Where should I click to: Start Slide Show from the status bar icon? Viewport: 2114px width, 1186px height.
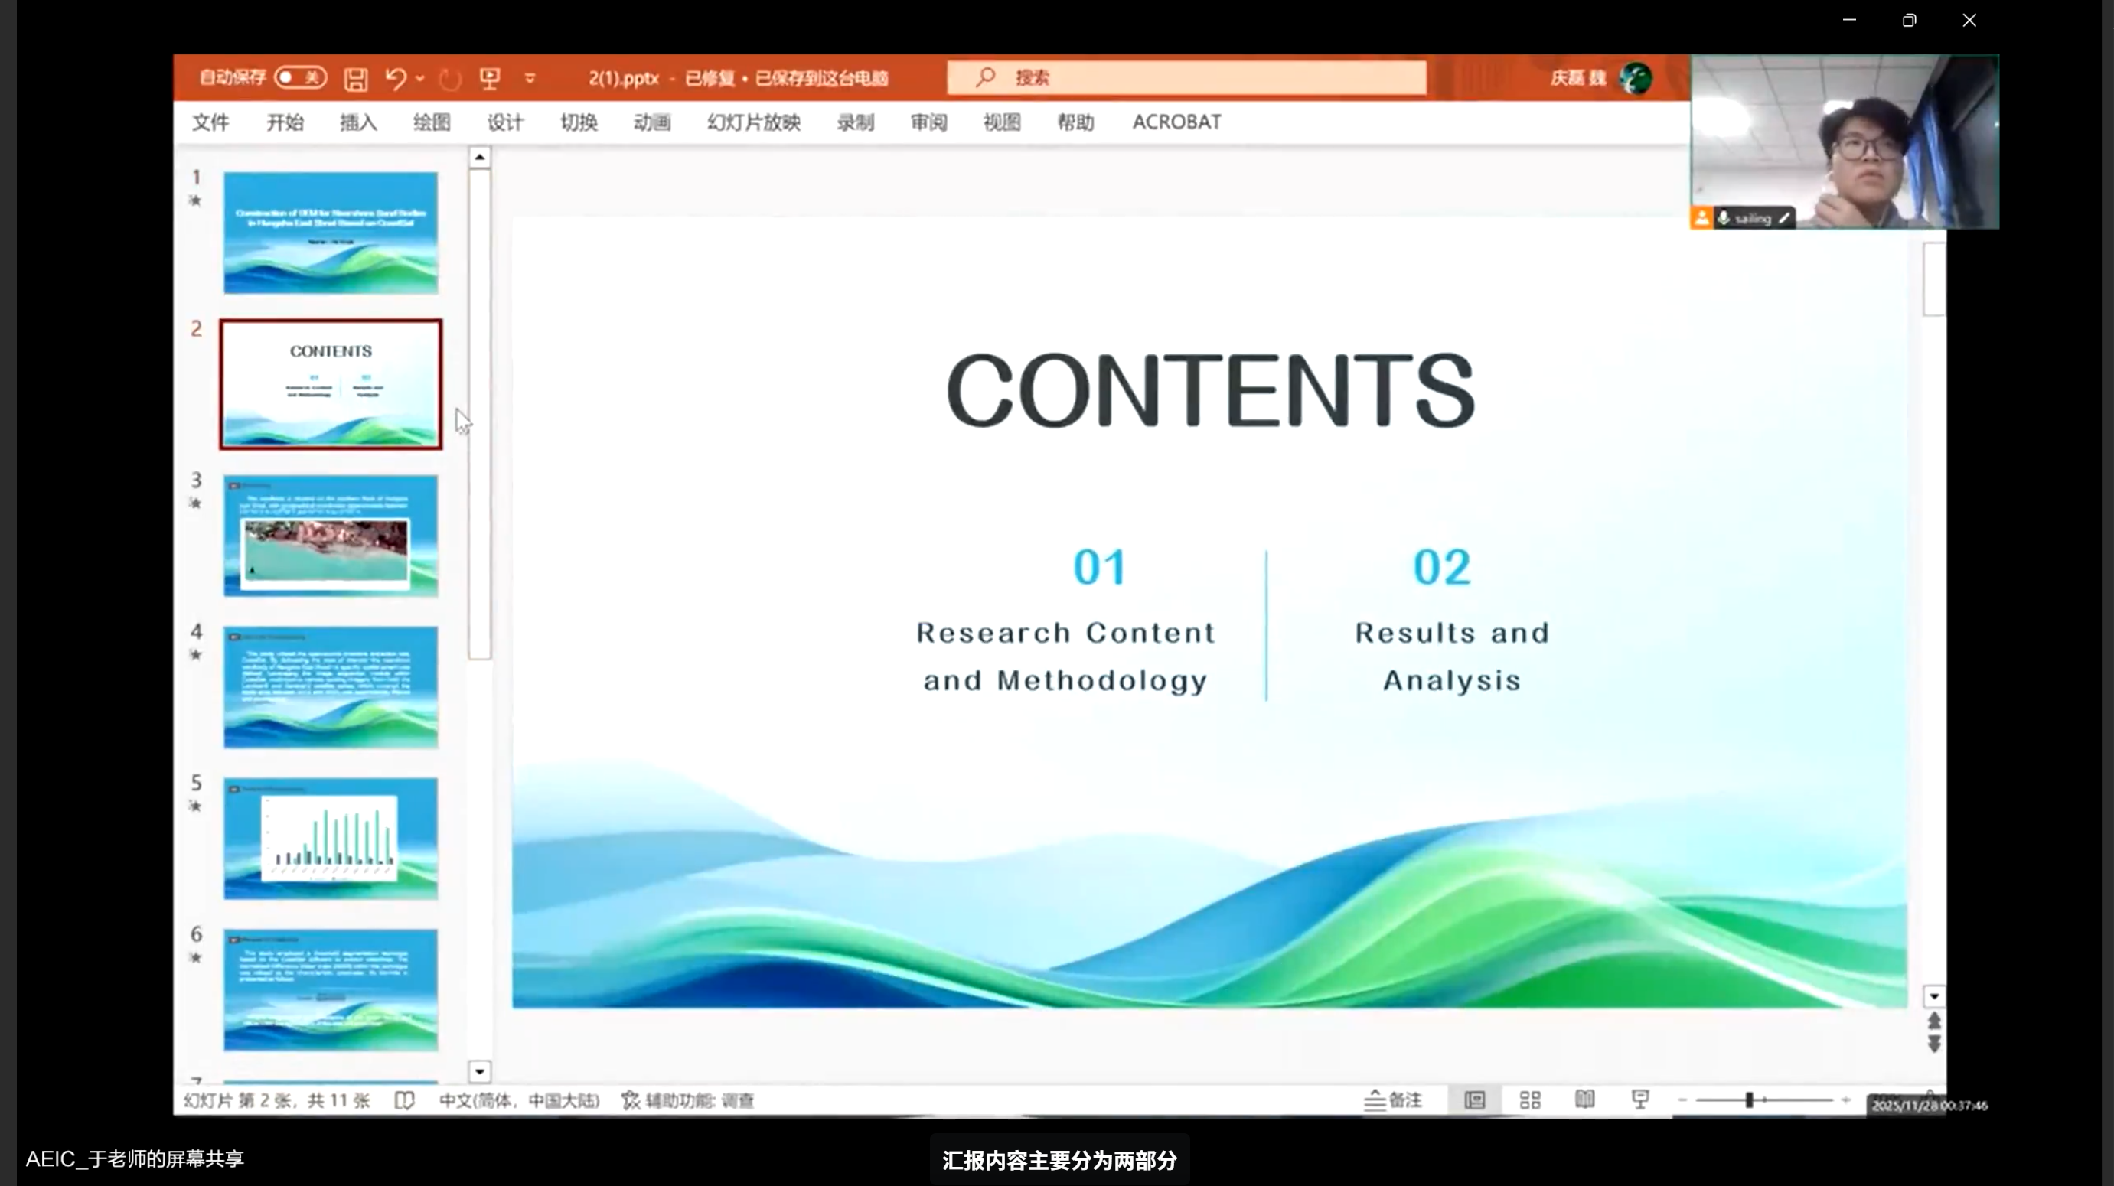tap(1639, 1100)
